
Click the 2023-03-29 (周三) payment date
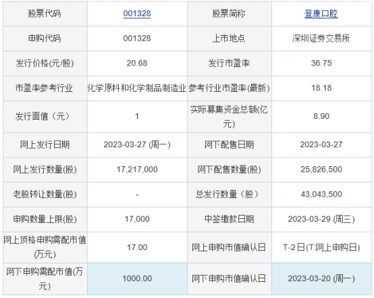coord(321,219)
